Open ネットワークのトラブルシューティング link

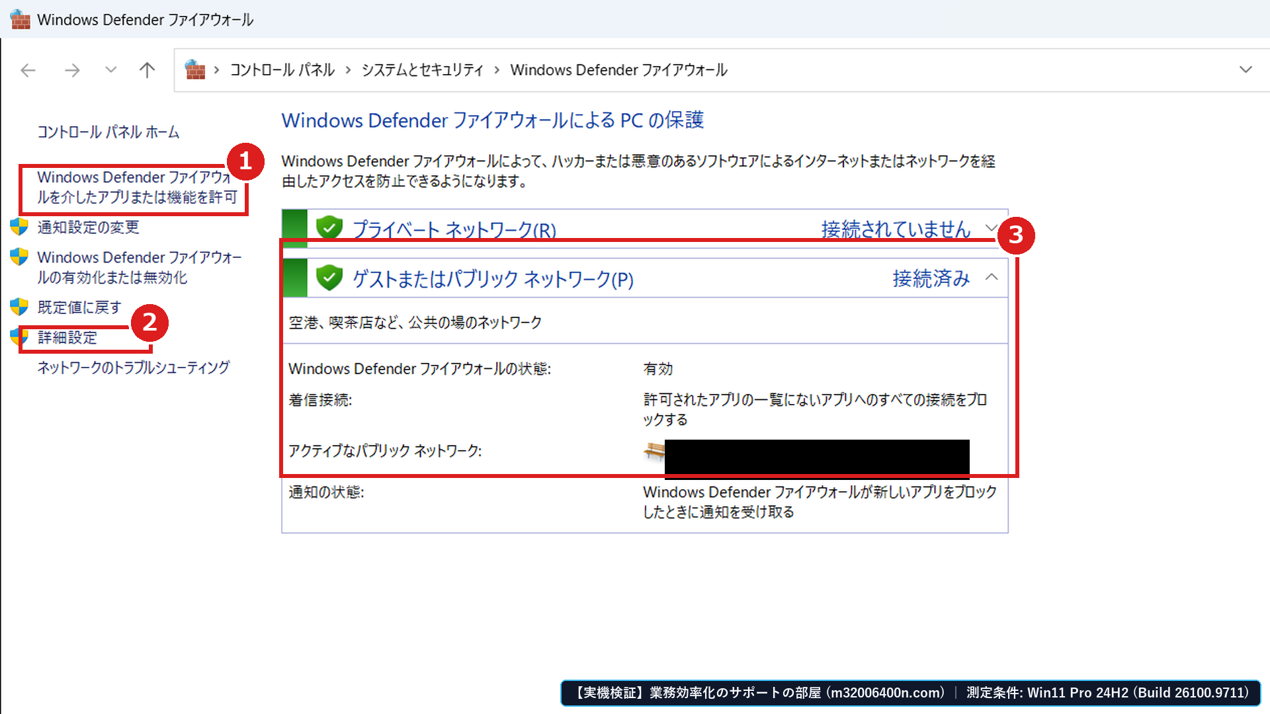(x=133, y=368)
